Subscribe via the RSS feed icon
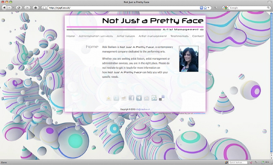273x165 pixels. pos(201,8)
